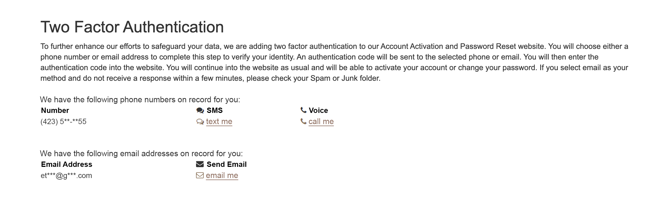
Task: Click the outlined envelope icon before email me
Action: (x=200, y=175)
